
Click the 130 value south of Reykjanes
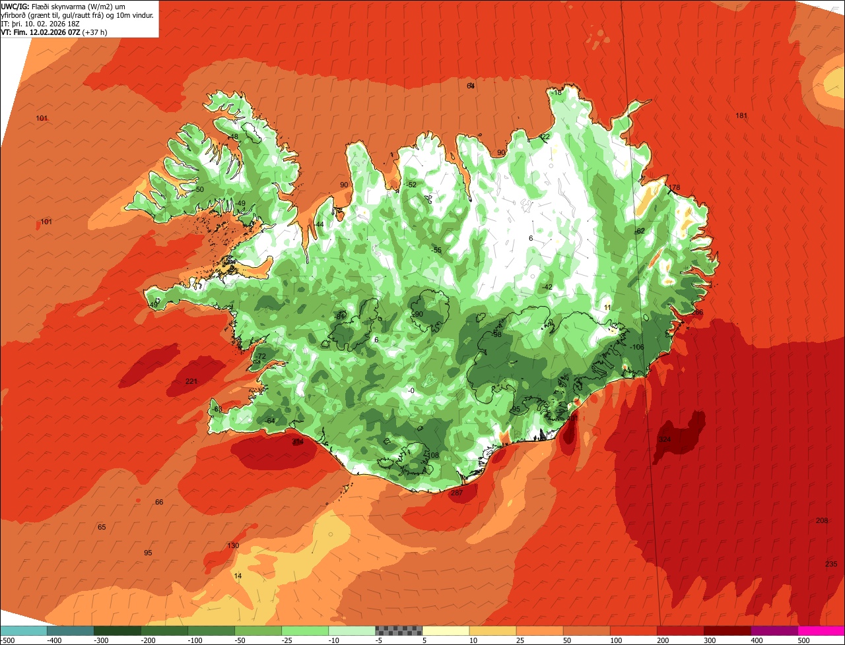(233, 545)
